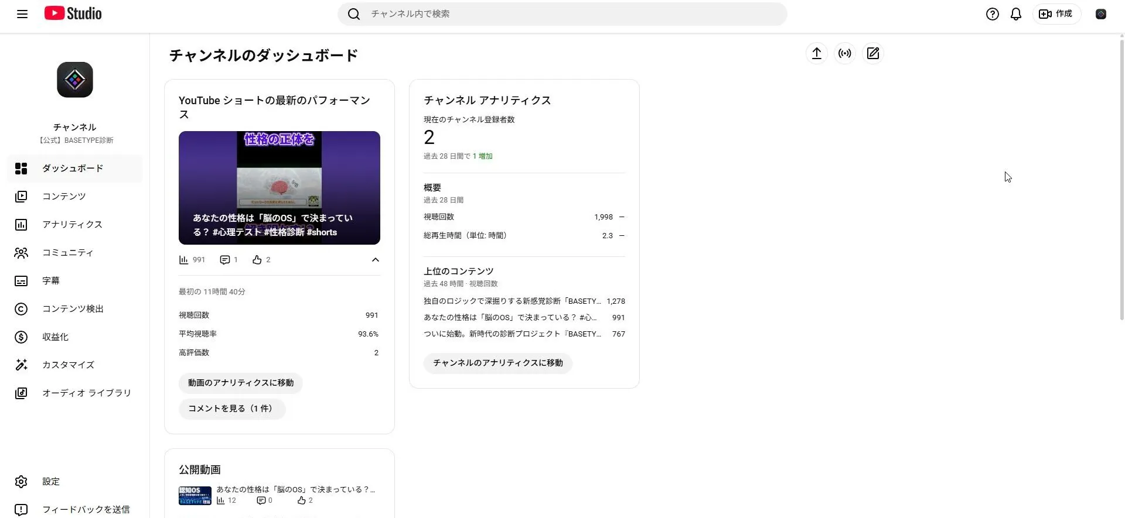Image resolution: width=1125 pixels, height=518 pixels.
Task: Click コメントを見る（1 件）button
Action: tap(231, 409)
